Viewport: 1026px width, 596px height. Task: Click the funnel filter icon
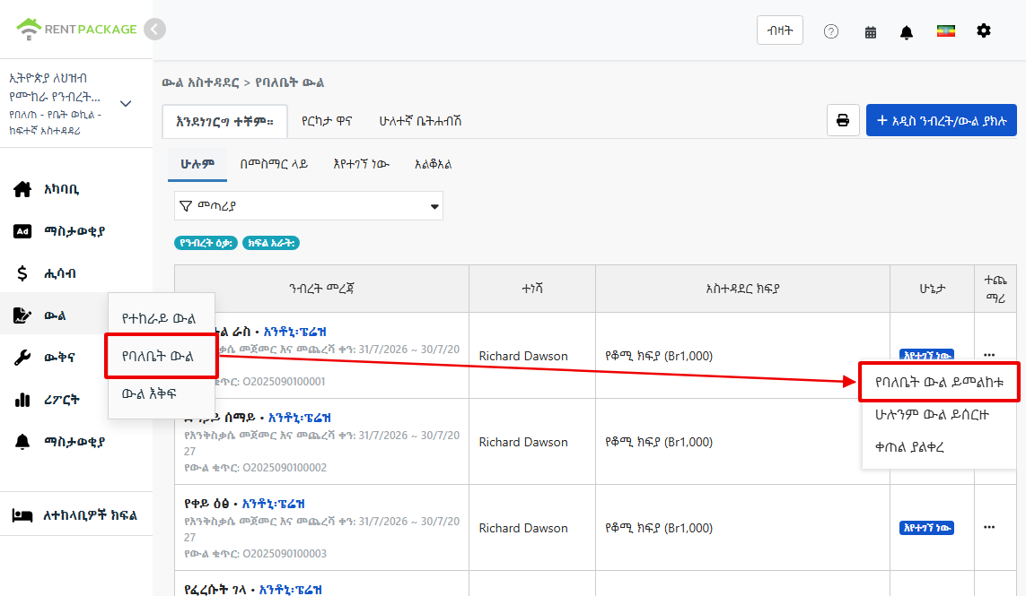[186, 206]
